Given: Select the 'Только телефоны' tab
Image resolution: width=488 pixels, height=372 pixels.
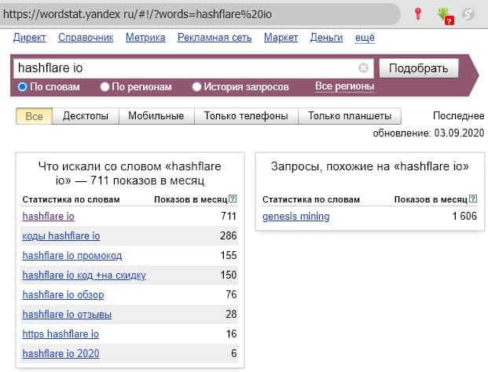Looking at the screenshot, I should tap(246, 116).
